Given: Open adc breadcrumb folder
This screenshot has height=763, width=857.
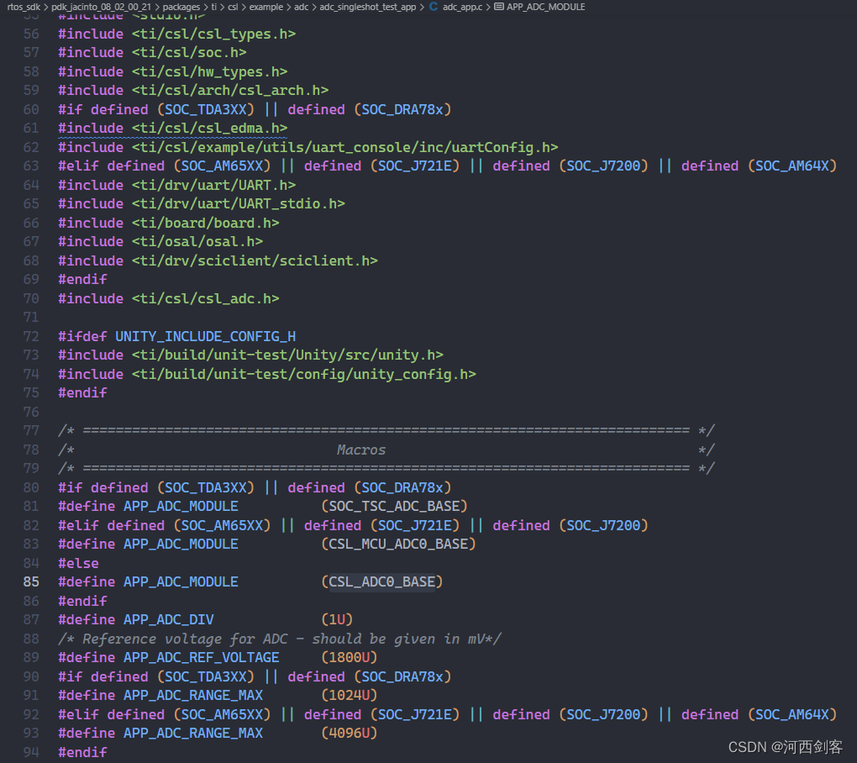Looking at the screenshot, I should tap(301, 7).
